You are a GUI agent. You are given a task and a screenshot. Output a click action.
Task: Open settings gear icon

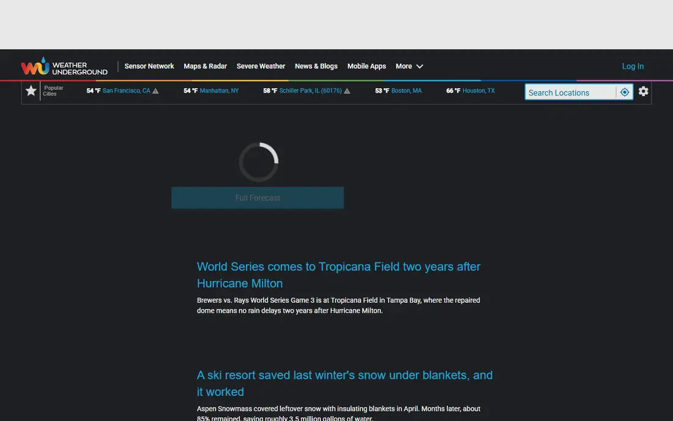tap(643, 91)
